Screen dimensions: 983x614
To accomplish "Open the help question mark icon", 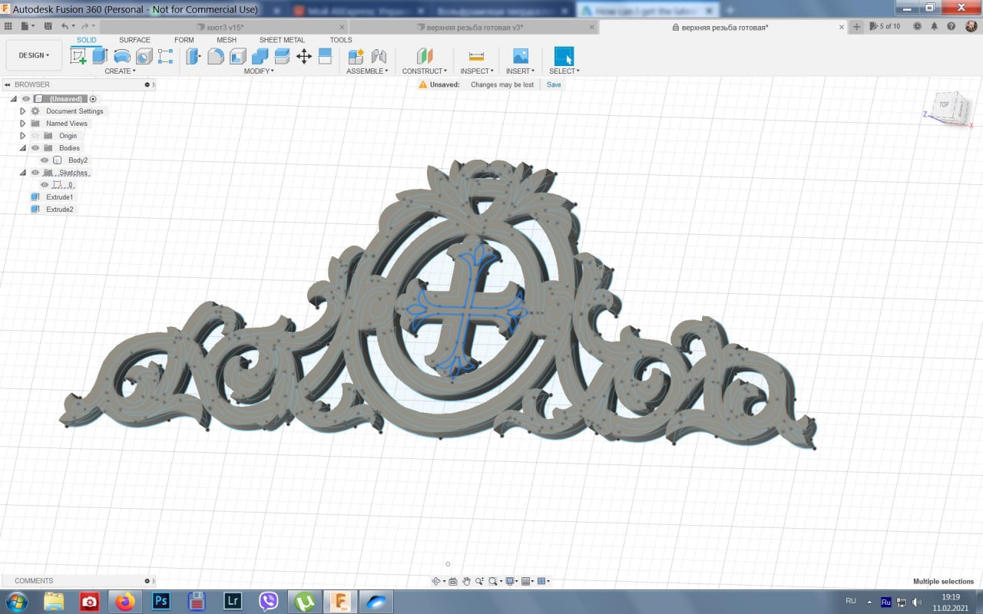I will coord(952,26).
